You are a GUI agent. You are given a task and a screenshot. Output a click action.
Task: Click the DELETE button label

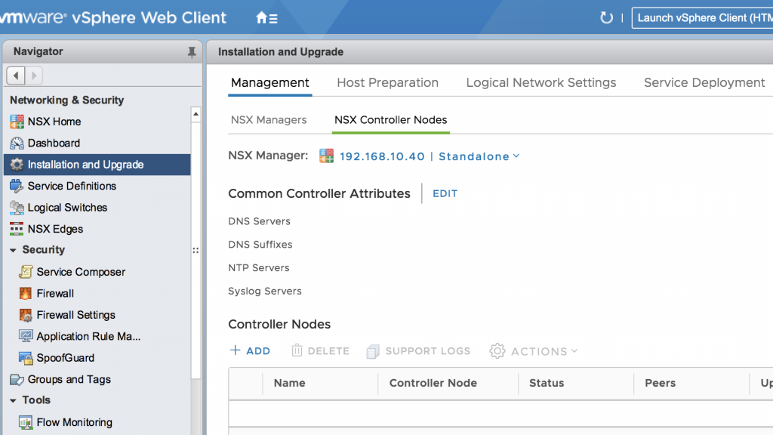[x=328, y=351]
